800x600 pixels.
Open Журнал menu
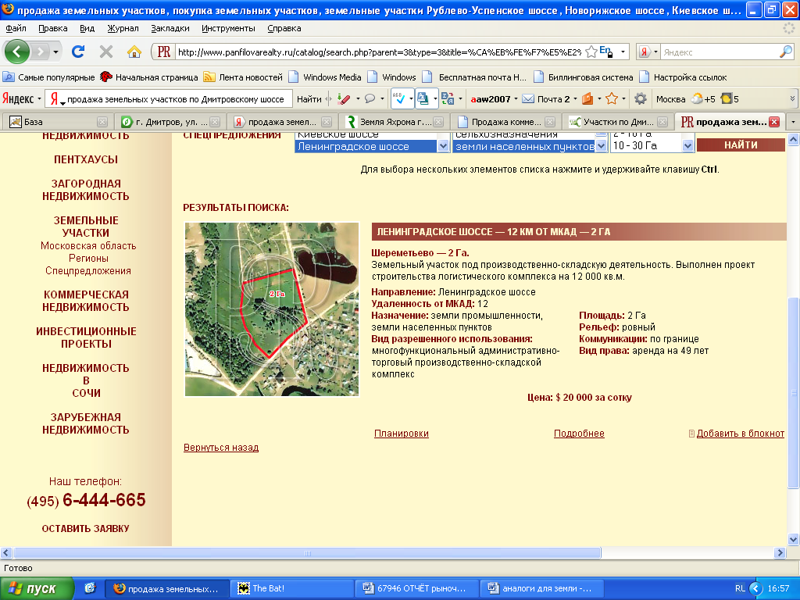pyautogui.click(x=123, y=28)
